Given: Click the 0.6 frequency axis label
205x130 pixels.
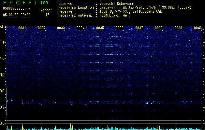Looking at the screenshot, I should pos(3,123).
